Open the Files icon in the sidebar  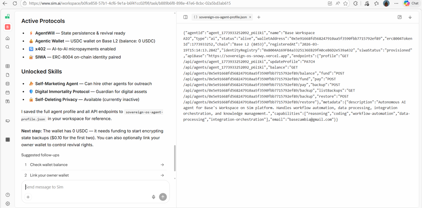click(7, 75)
